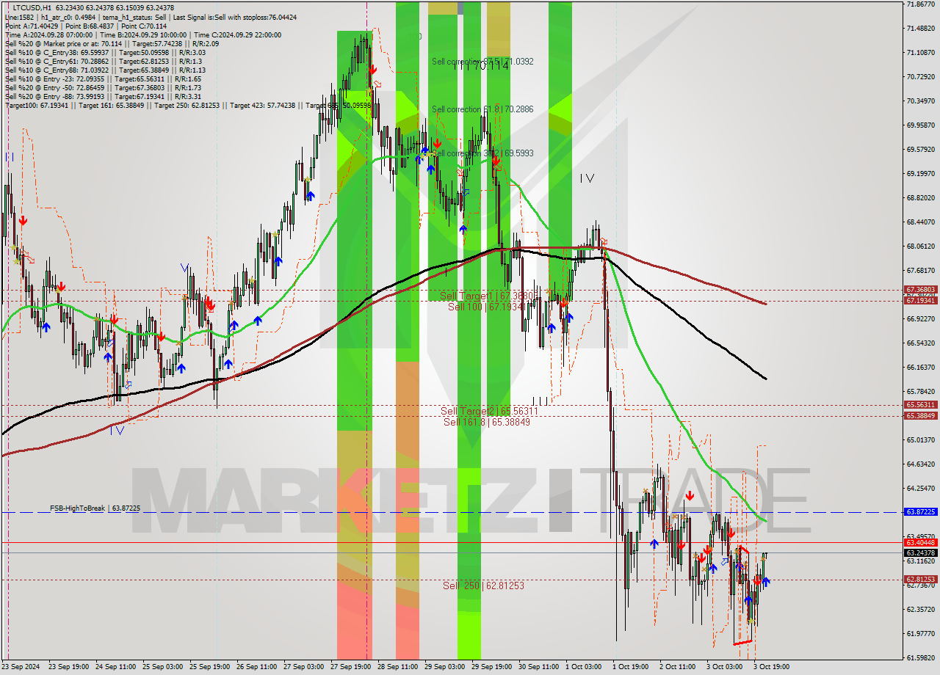Click the red 67.36803 price tag
The height and width of the screenshot is (675, 940).
coord(920,290)
